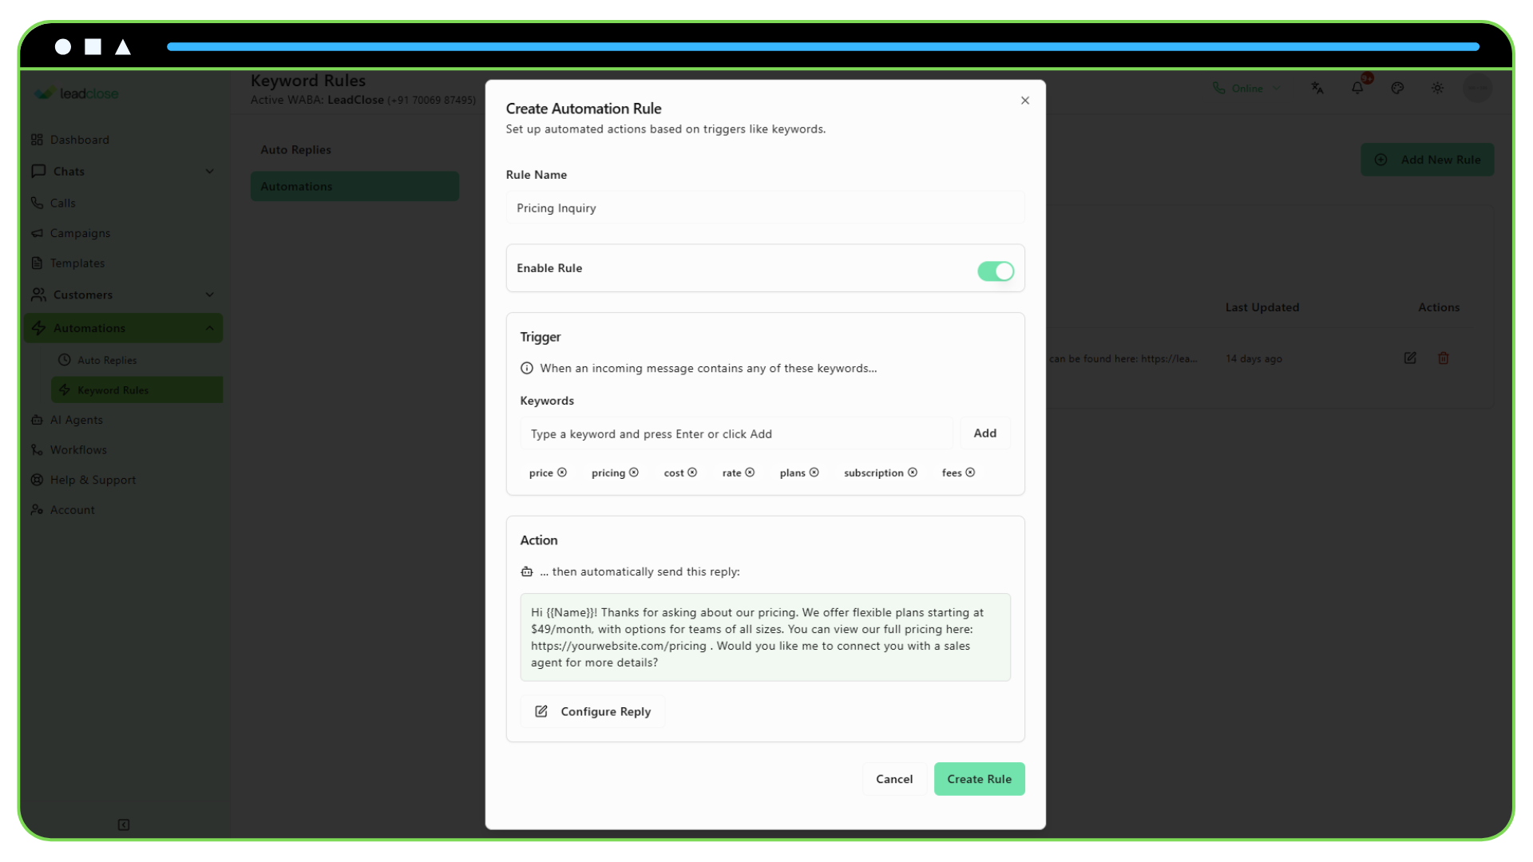1533x862 pixels.
Task: Collapse the sidebar panel icon
Action: click(124, 824)
